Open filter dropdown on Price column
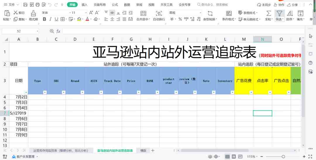This screenshot has height=160, width=316. 139,92
